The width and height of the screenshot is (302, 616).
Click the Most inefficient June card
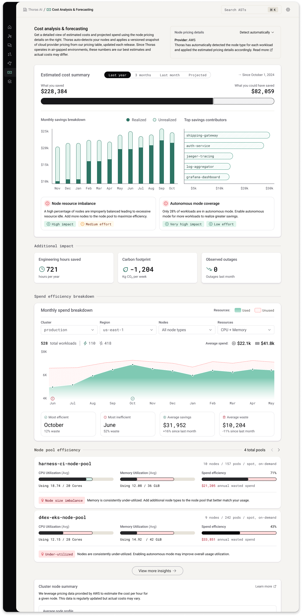tap(128, 424)
